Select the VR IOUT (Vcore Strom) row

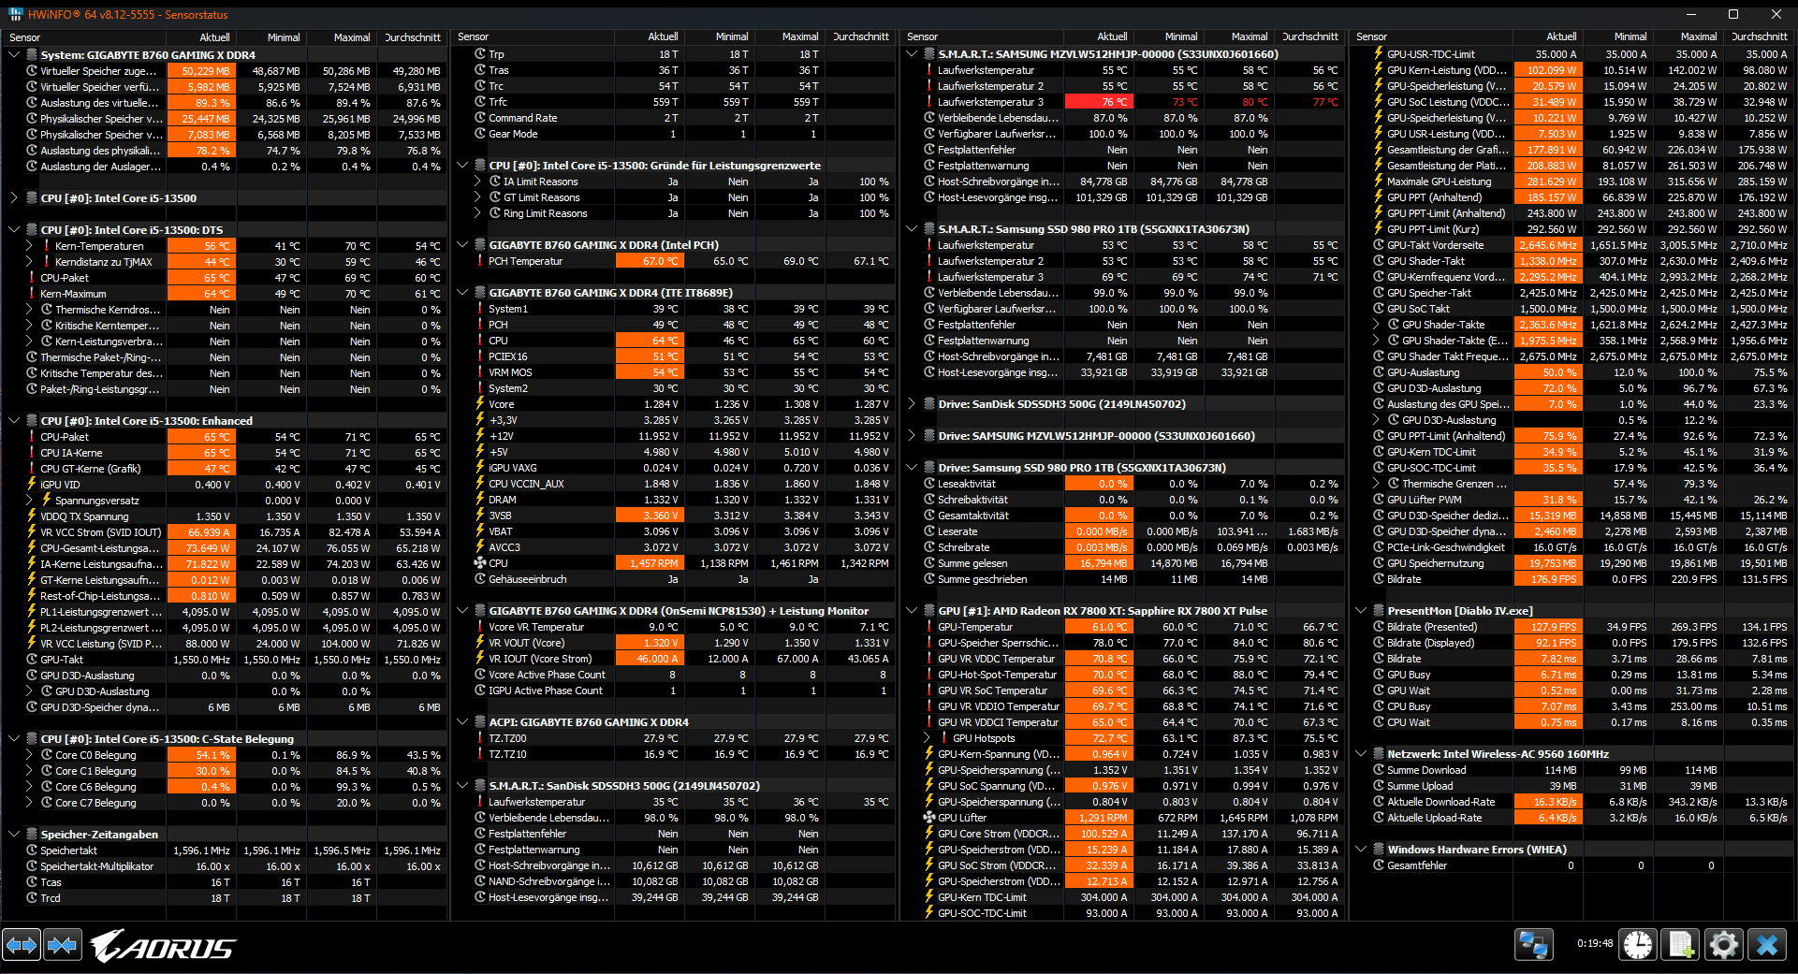674,659
